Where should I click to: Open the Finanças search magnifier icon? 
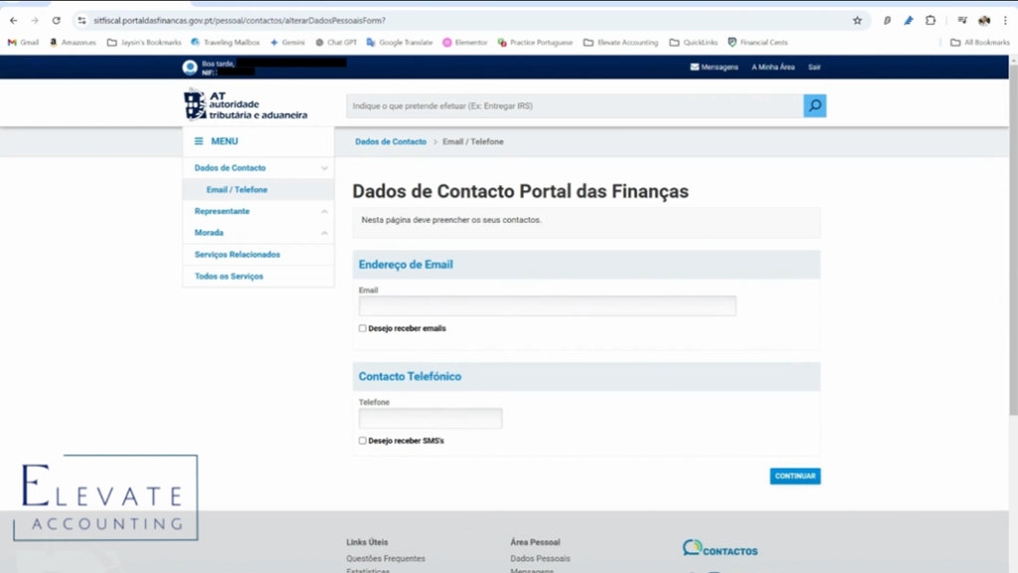tap(813, 105)
